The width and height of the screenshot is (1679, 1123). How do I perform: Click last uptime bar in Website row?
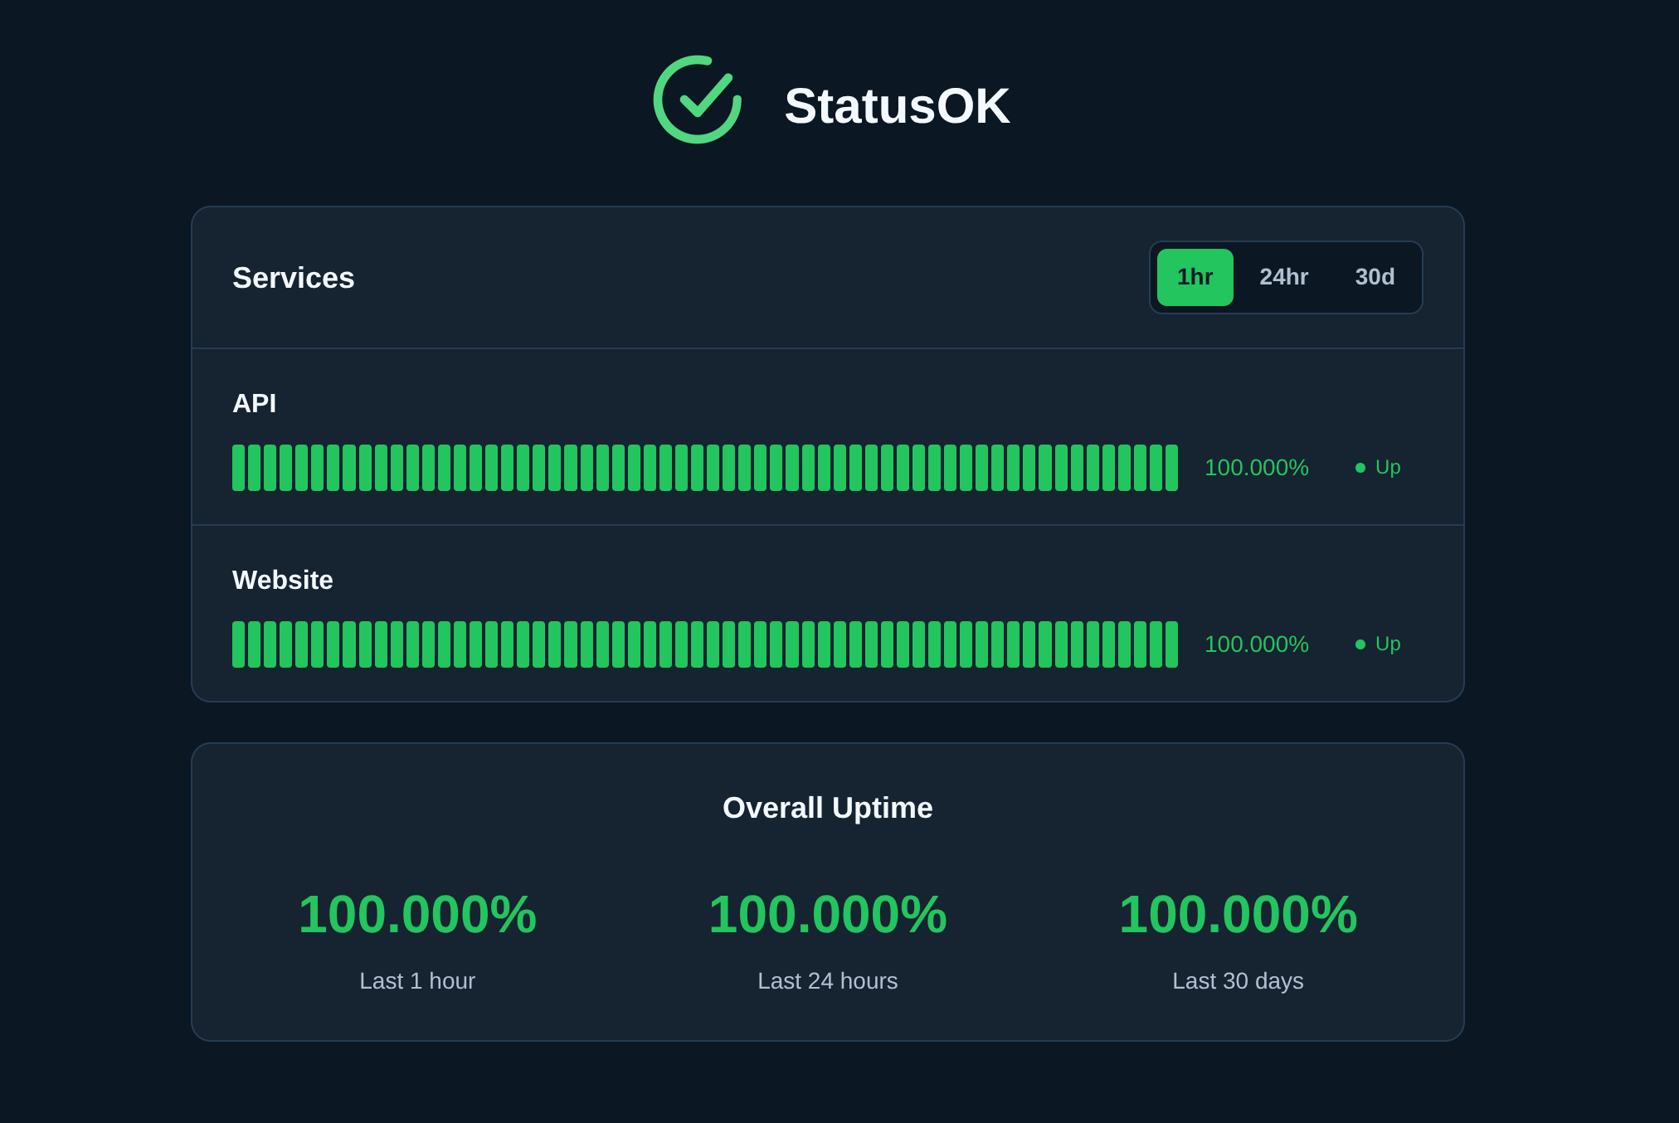coord(1171,644)
